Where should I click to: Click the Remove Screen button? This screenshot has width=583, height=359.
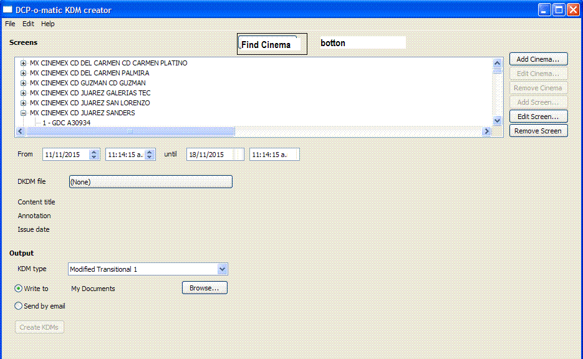[538, 131]
